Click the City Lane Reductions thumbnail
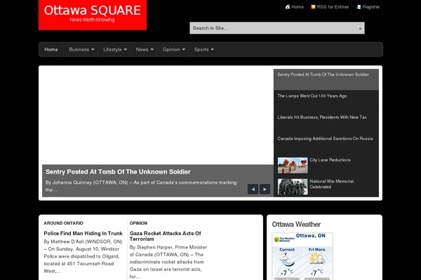 click(293, 165)
